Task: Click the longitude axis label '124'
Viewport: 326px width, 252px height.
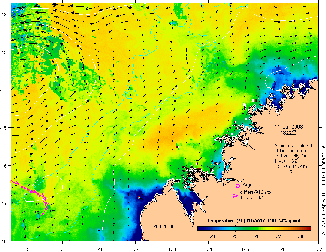Action: [x=209, y=249]
